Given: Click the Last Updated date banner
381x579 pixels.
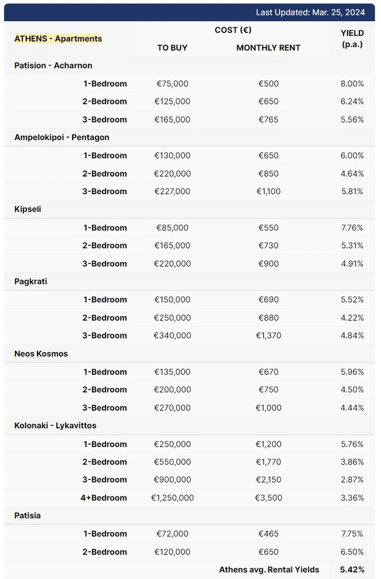Looking at the screenshot, I should [x=310, y=12].
